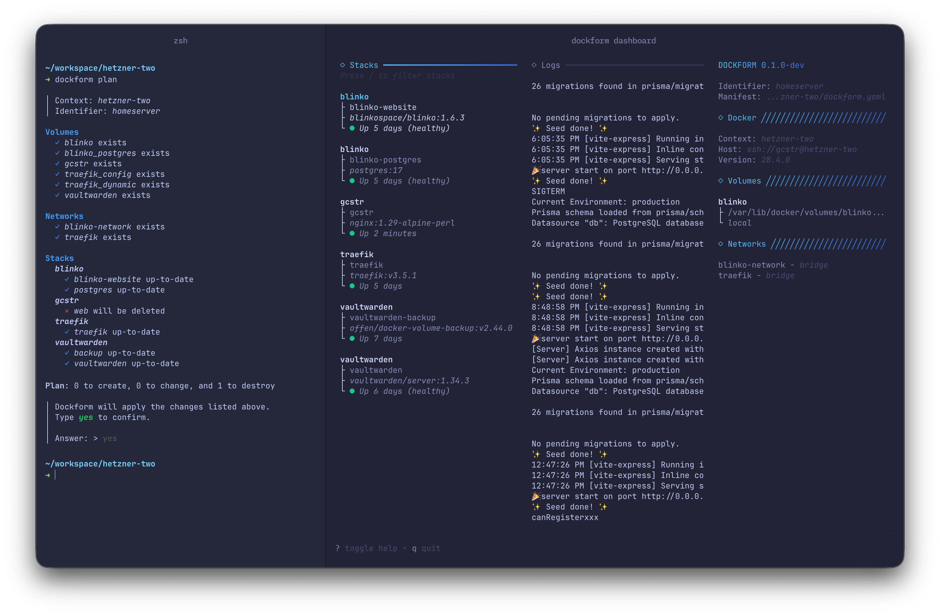Click the highlighted Stacks header underline bar
The height and width of the screenshot is (615, 940).
(x=450, y=65)
